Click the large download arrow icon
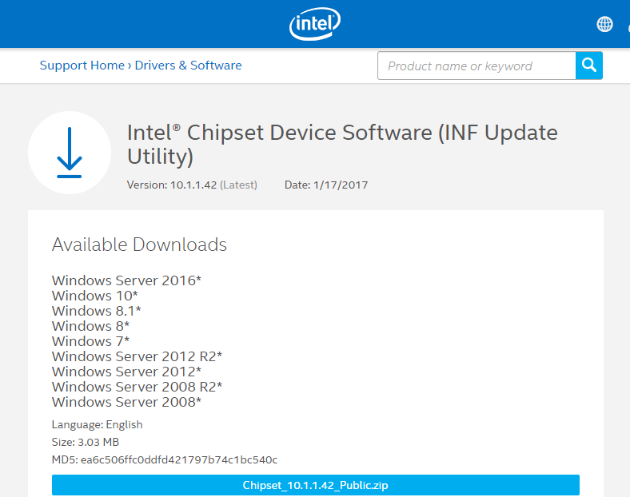This screenshot has height=497, width=630. [70, 153]
